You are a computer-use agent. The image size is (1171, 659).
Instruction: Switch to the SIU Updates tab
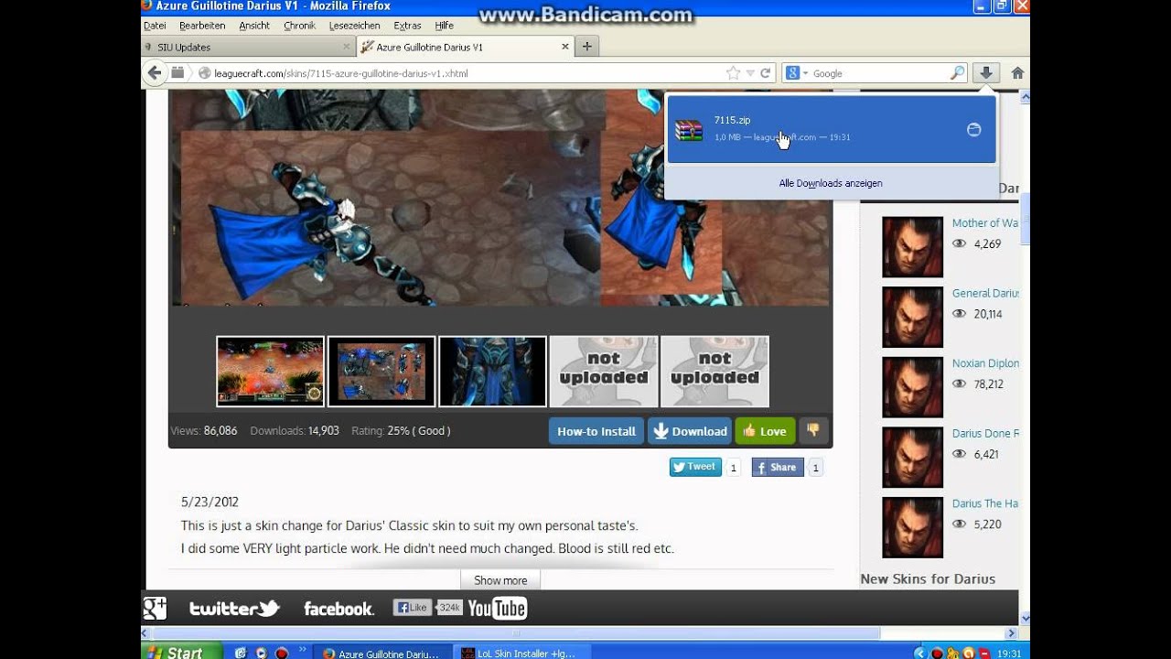[x=247, y=47]
